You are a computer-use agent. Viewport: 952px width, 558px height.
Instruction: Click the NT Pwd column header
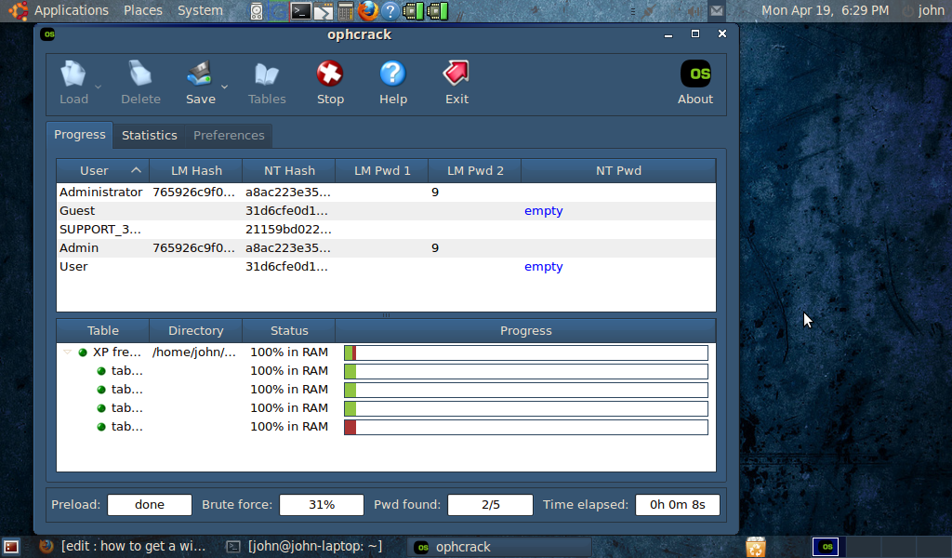click(618, 170)
